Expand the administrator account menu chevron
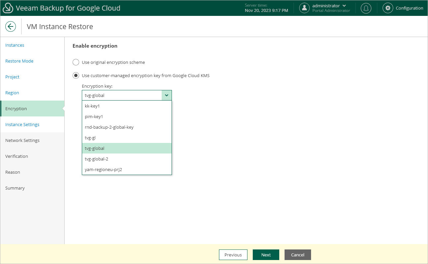428x264 pixels. [345, 6]
